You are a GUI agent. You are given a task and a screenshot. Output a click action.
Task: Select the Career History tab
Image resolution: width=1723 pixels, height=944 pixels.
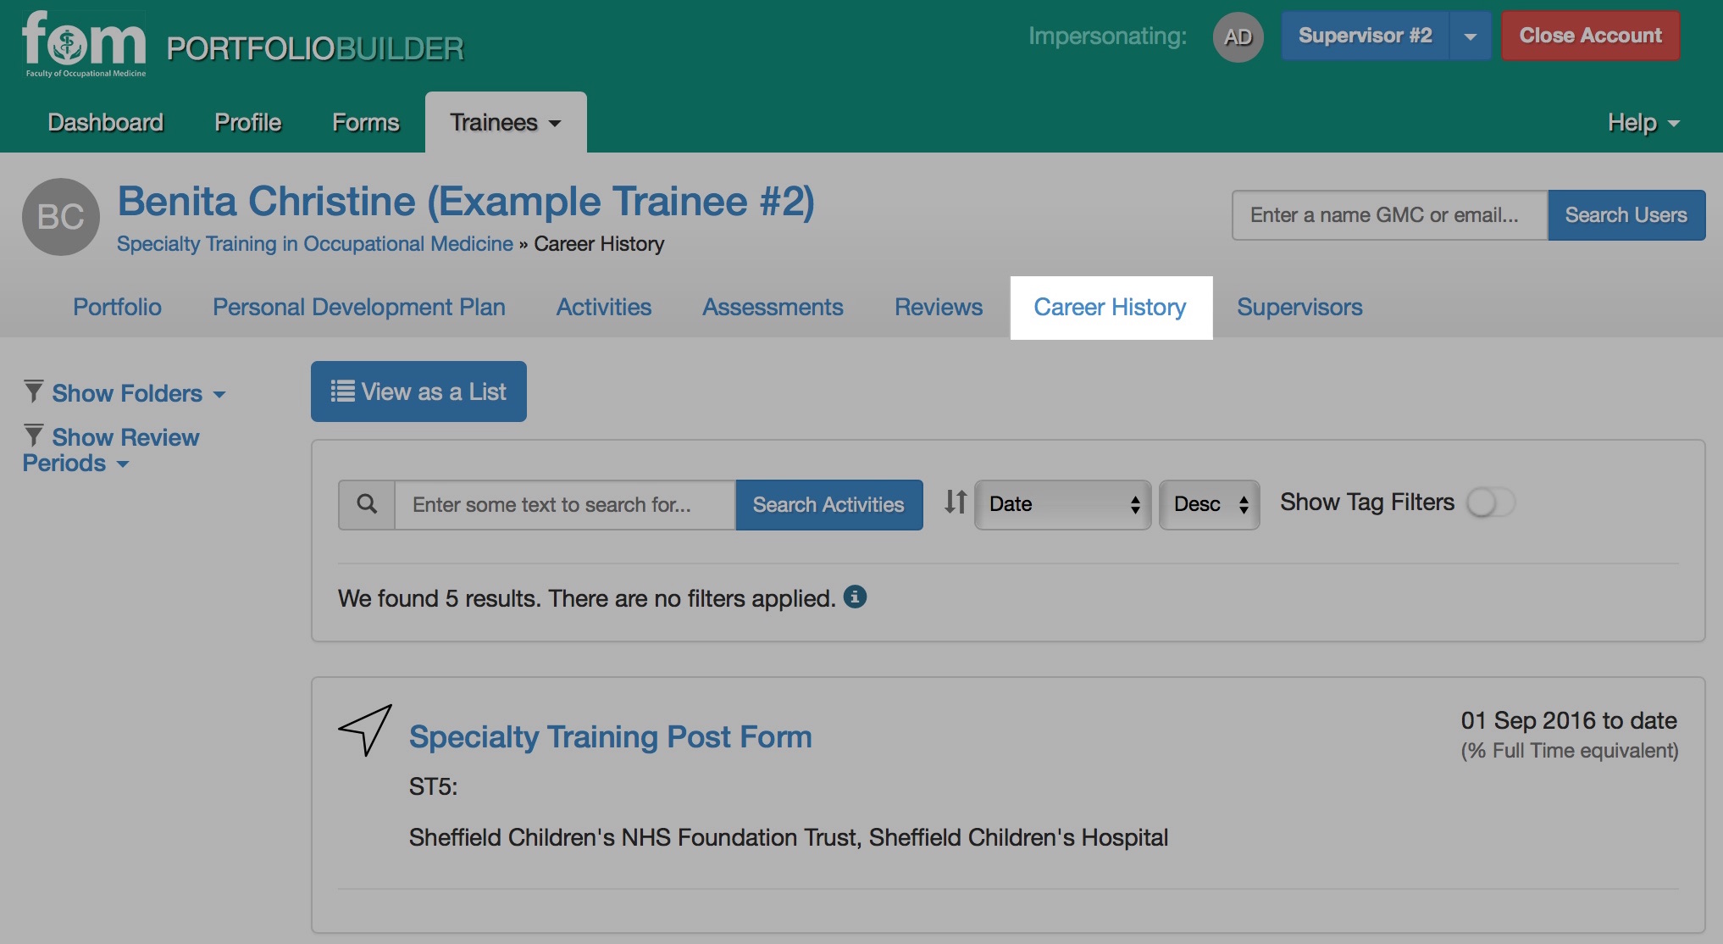pyautogui.click(x=1111, y=307)
